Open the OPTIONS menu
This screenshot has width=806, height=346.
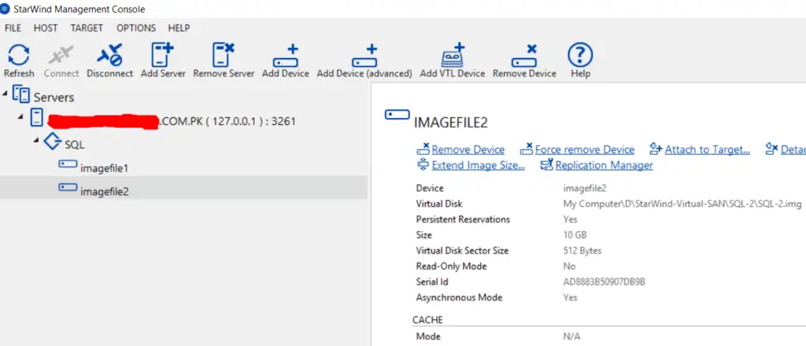pos(136,28)
